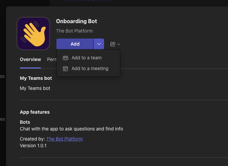Click the team people icon in menu
The height and width of the screenshot is (166, 228).
(65, 58)
